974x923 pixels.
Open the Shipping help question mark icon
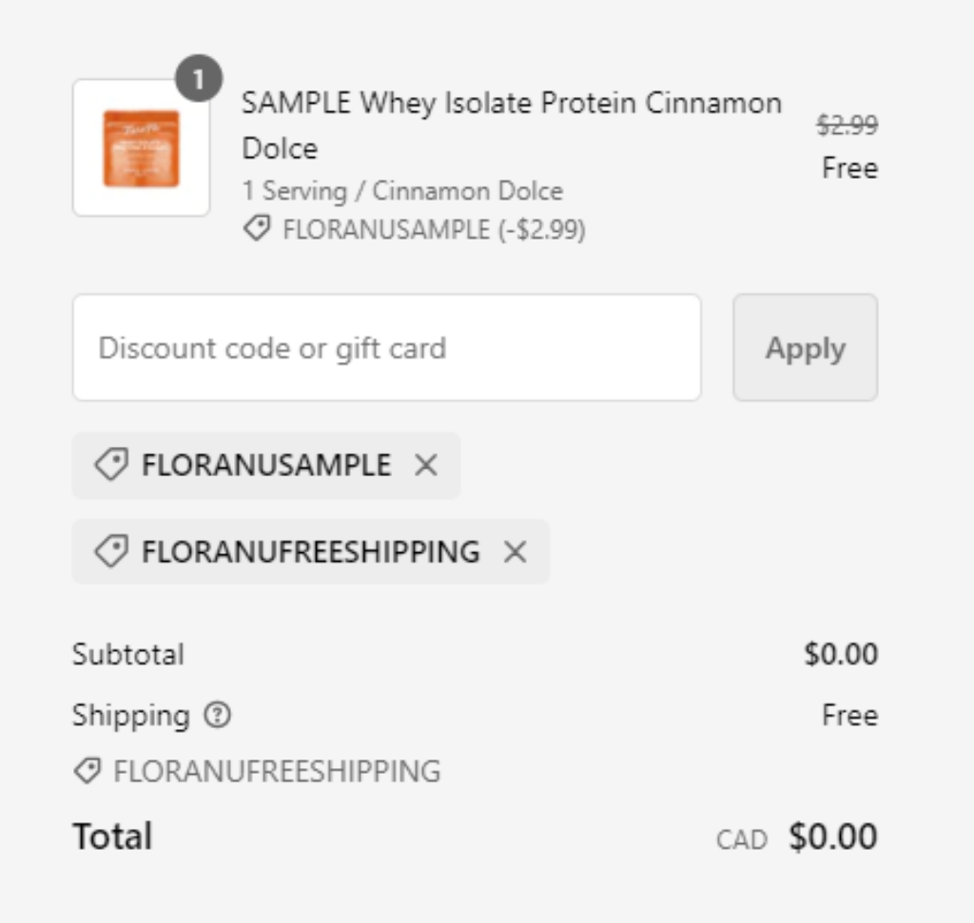[218, 716]
